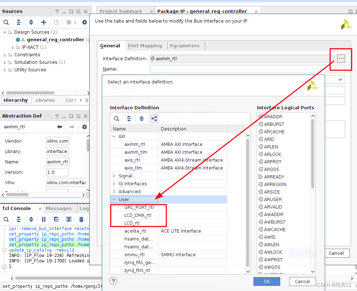Expand Constraints folder

pos(5,55)
